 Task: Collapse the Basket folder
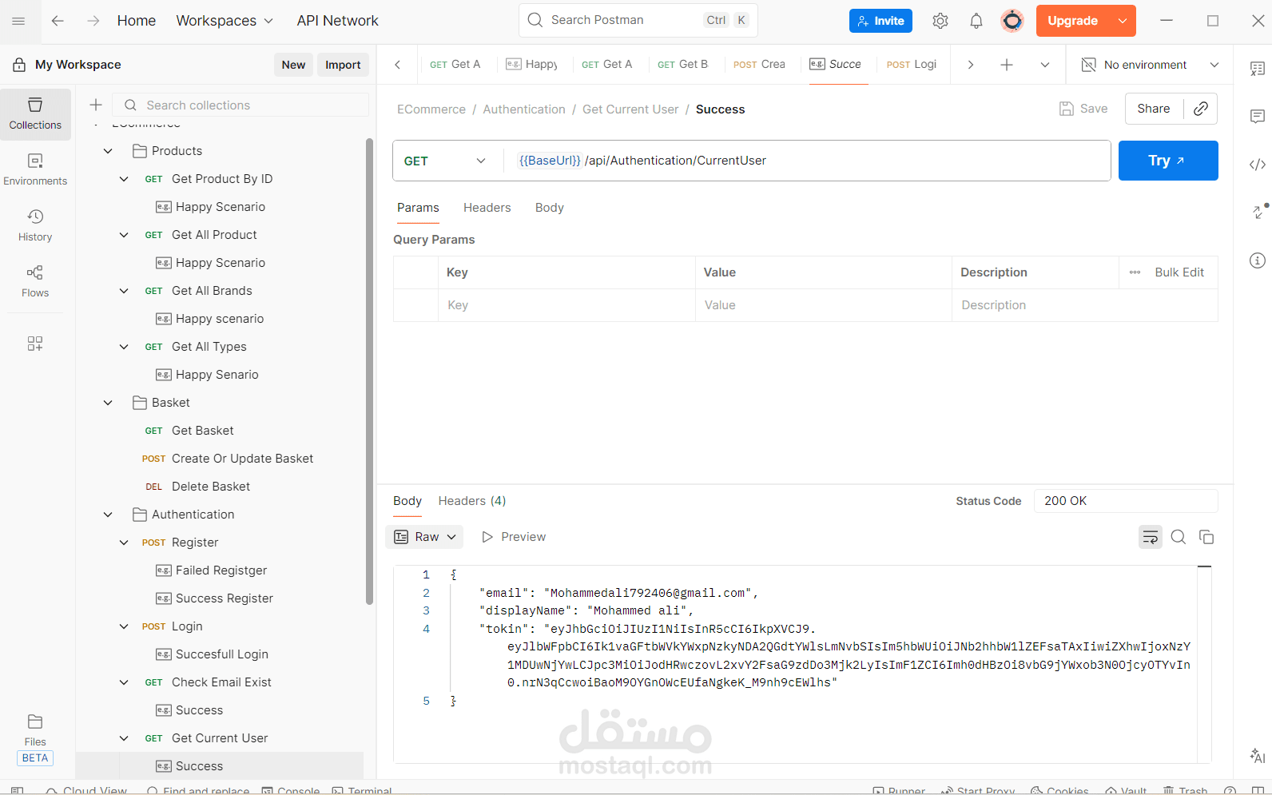[108, 403]
